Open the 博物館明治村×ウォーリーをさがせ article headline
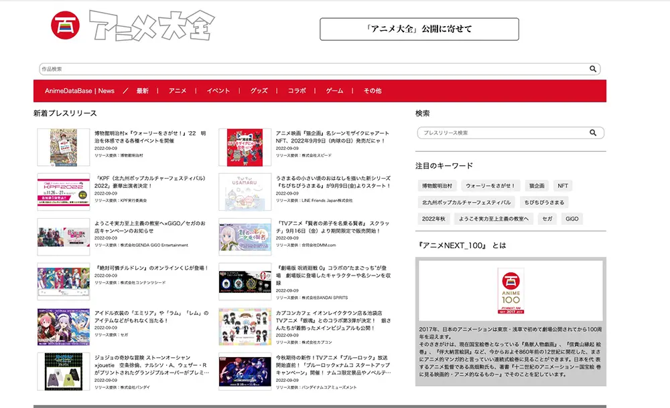This screenshot has width=670, height=408. pyautogui.click(x=150, y=137)
